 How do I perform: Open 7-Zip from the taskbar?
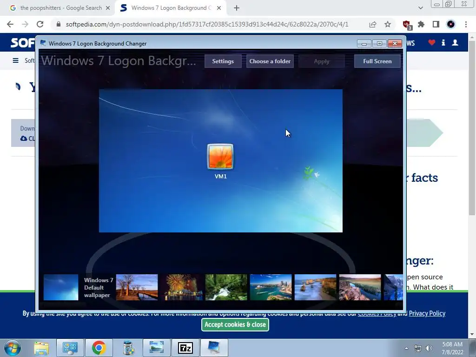[185, 348]
